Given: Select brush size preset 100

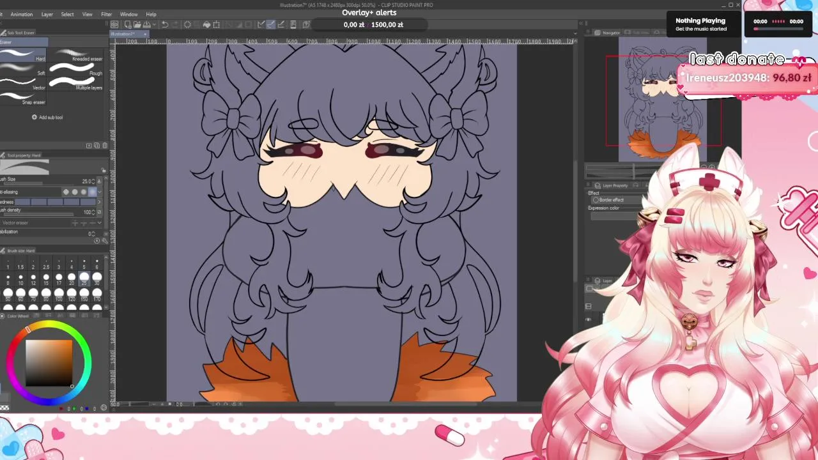Looking at the screenshot, I should pyautogui.click(x=59, y=295).
